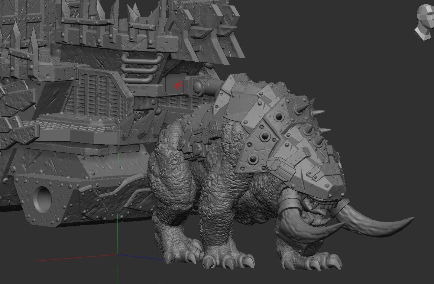The image size is (434, 284).
Task: Click the blue Z-axis floor line
Action: coord(141,257)
